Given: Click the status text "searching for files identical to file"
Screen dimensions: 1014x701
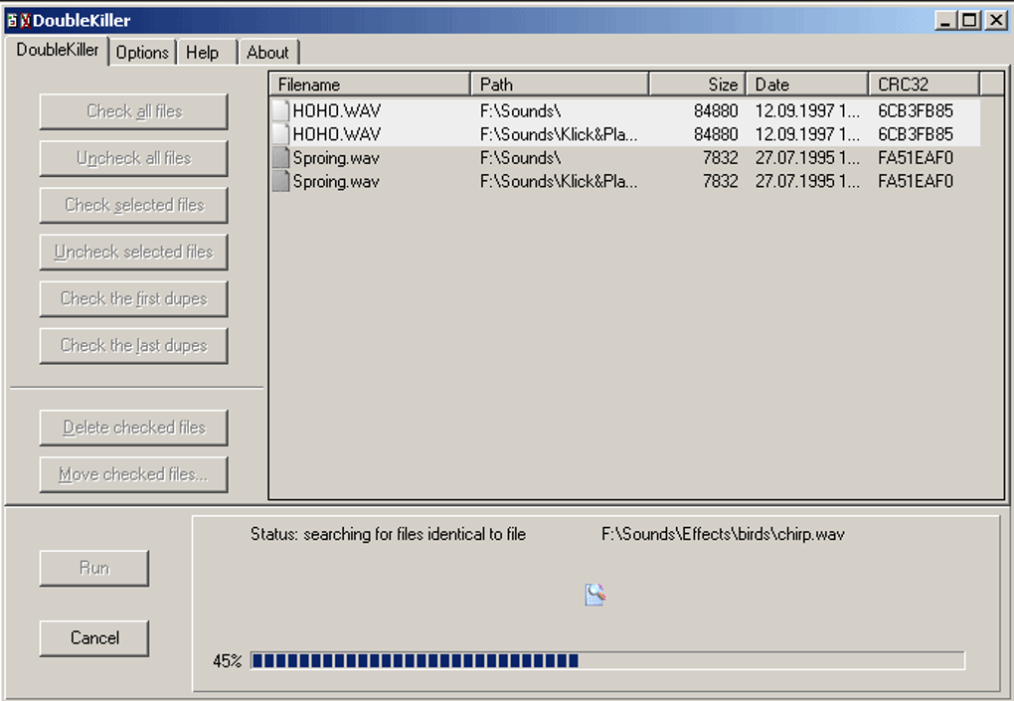Looking at the screenshot, I should click(415, 534).
